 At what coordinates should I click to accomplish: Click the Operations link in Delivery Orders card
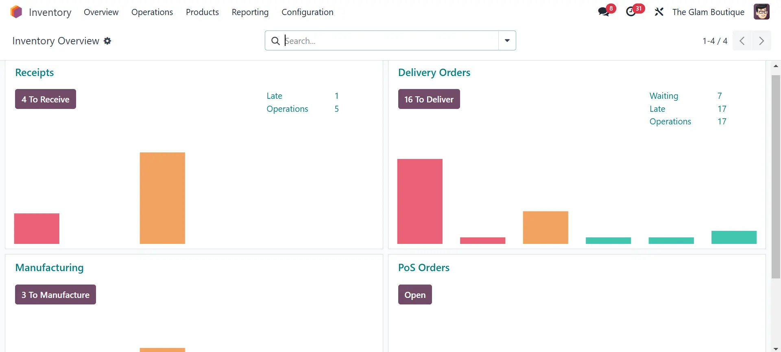click(x=670, y=122)
